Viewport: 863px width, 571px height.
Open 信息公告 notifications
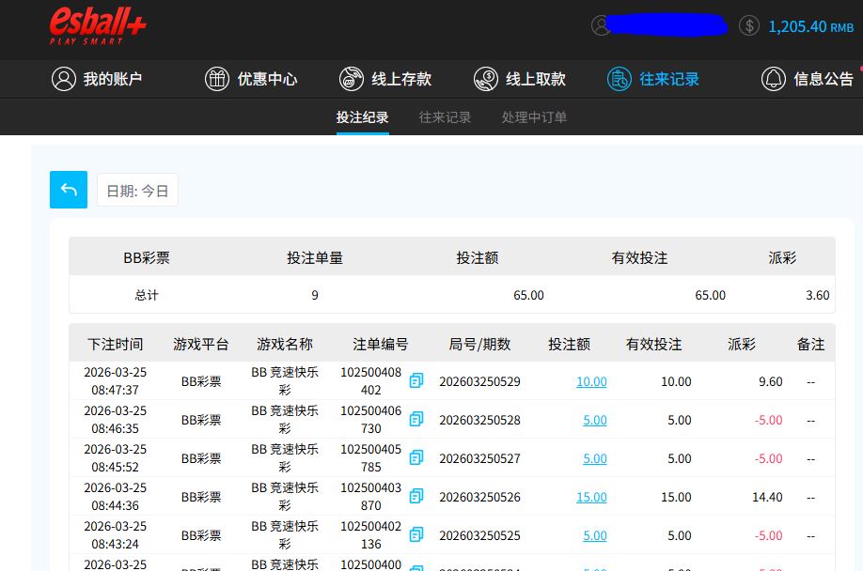[x=808, y=79]
